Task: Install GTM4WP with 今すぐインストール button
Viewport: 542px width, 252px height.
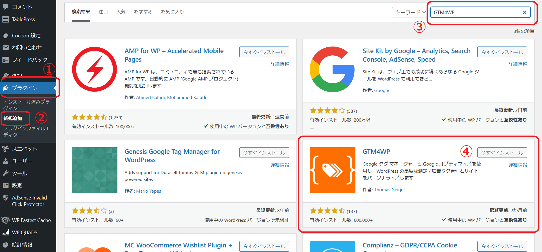Action: [502, 152]
